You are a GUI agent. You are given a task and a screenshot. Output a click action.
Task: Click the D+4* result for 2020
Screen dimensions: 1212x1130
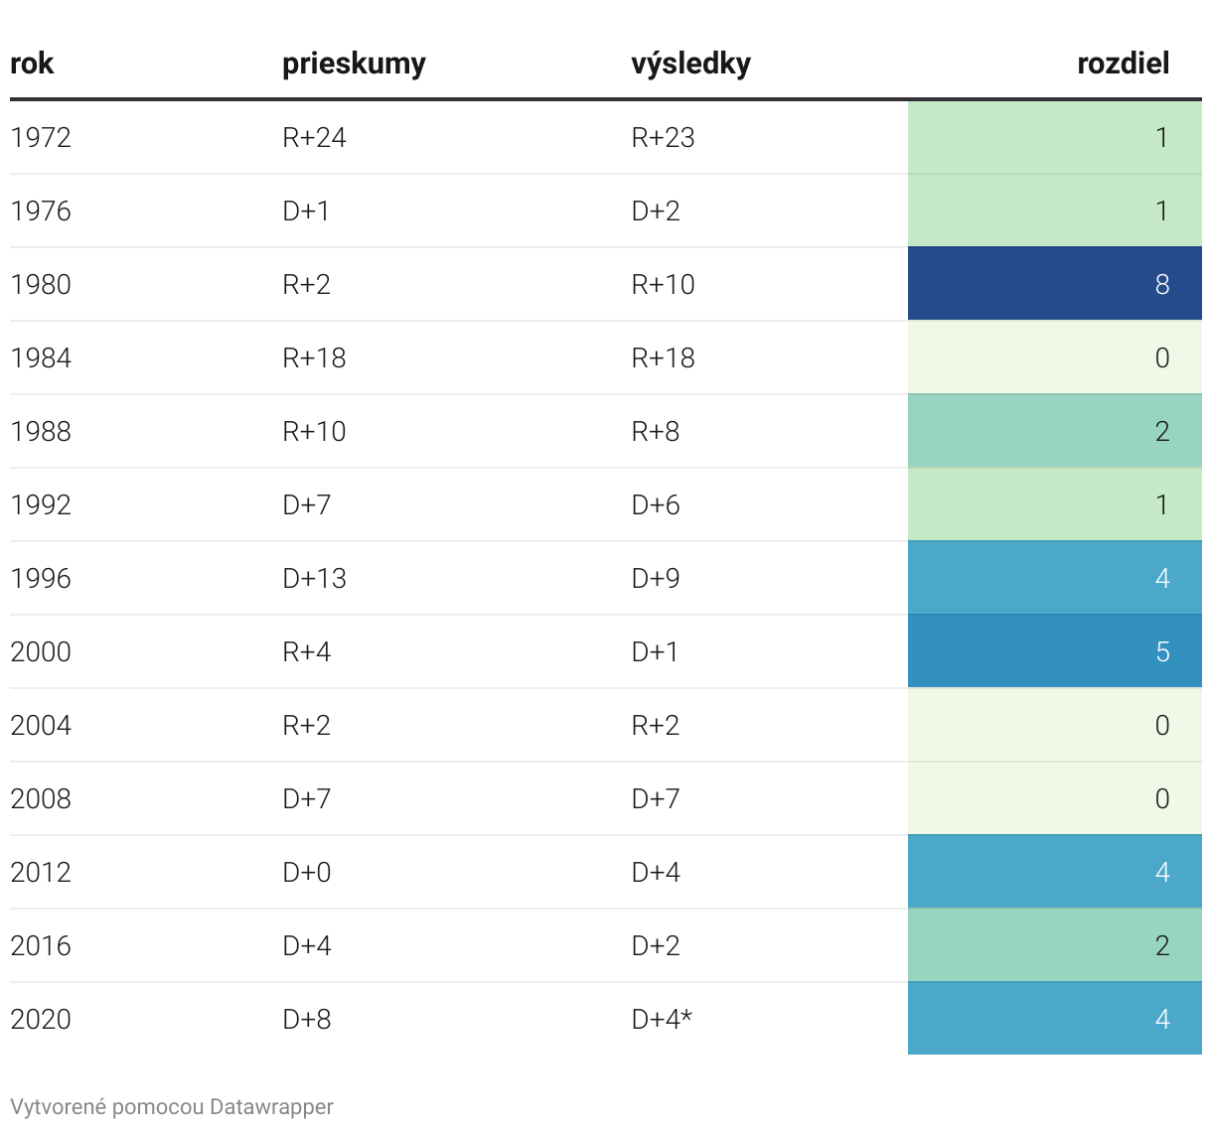[x=662, y=1019]
